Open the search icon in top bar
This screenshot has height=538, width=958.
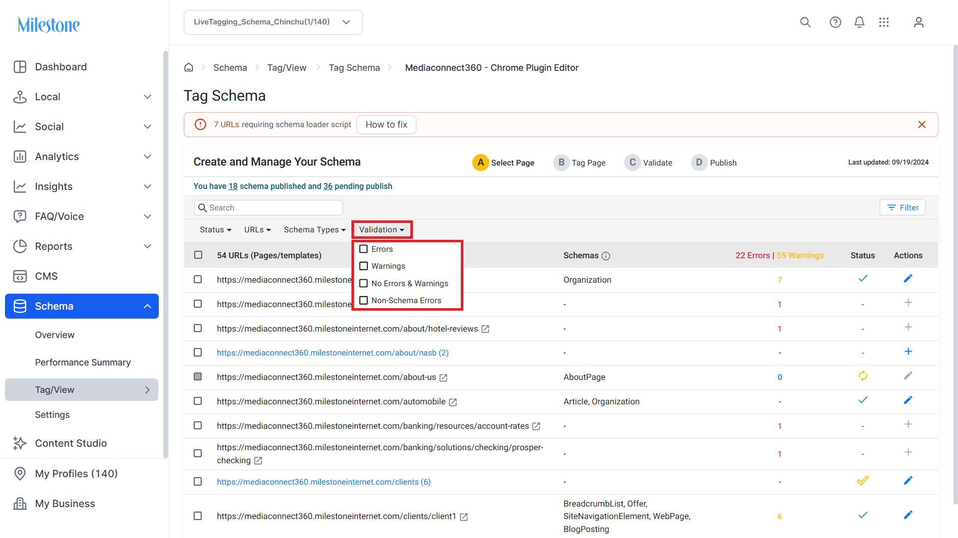(x=805, y=22)
